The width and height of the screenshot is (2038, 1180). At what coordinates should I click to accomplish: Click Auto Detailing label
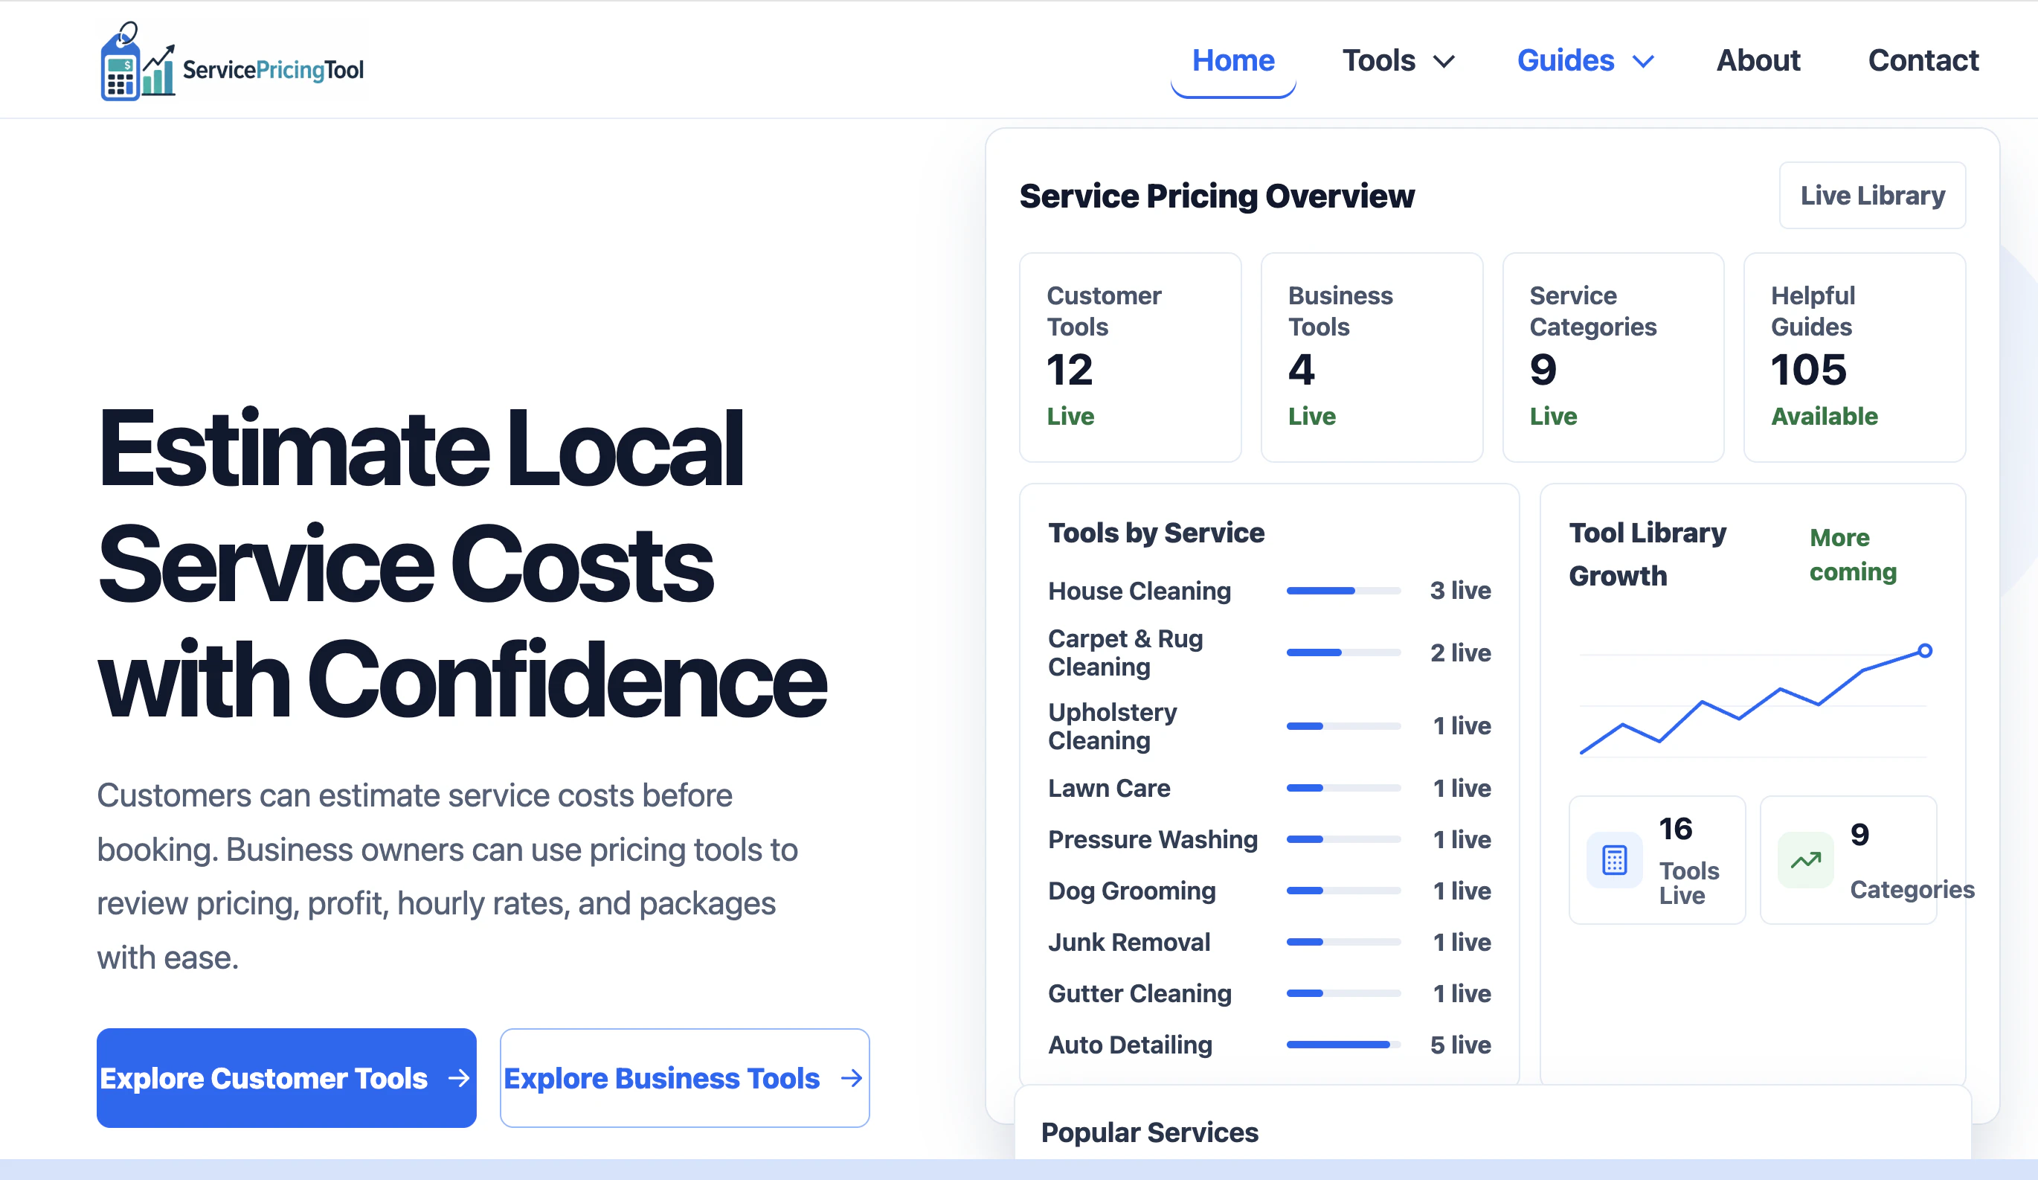(x=1130, y=1045)
